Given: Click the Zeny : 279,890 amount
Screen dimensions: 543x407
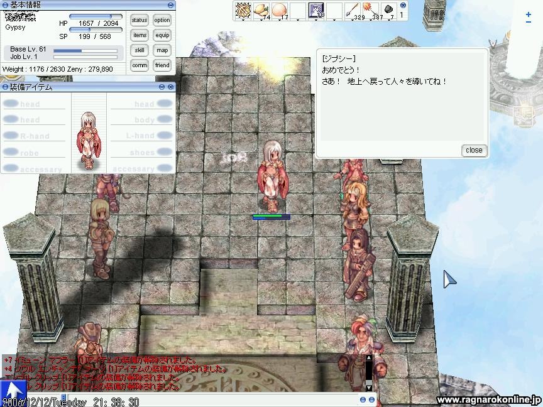Looking at the screenshot, I should (90, 69).
